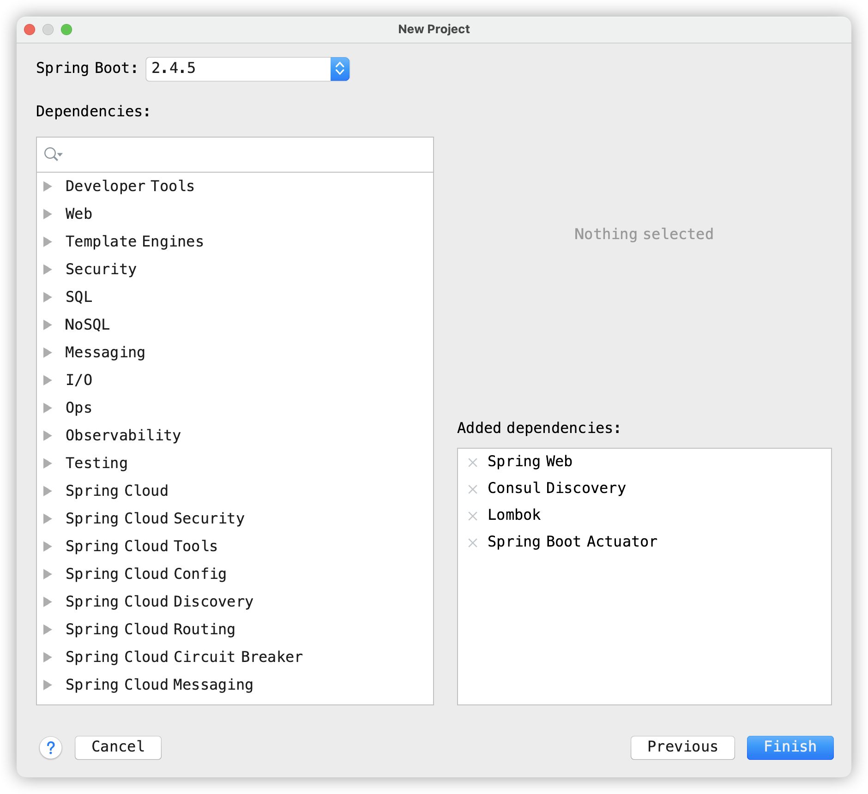The image size is (868, 794).
Task: Expand the Ops category arrow
Action: pos(48,408)
